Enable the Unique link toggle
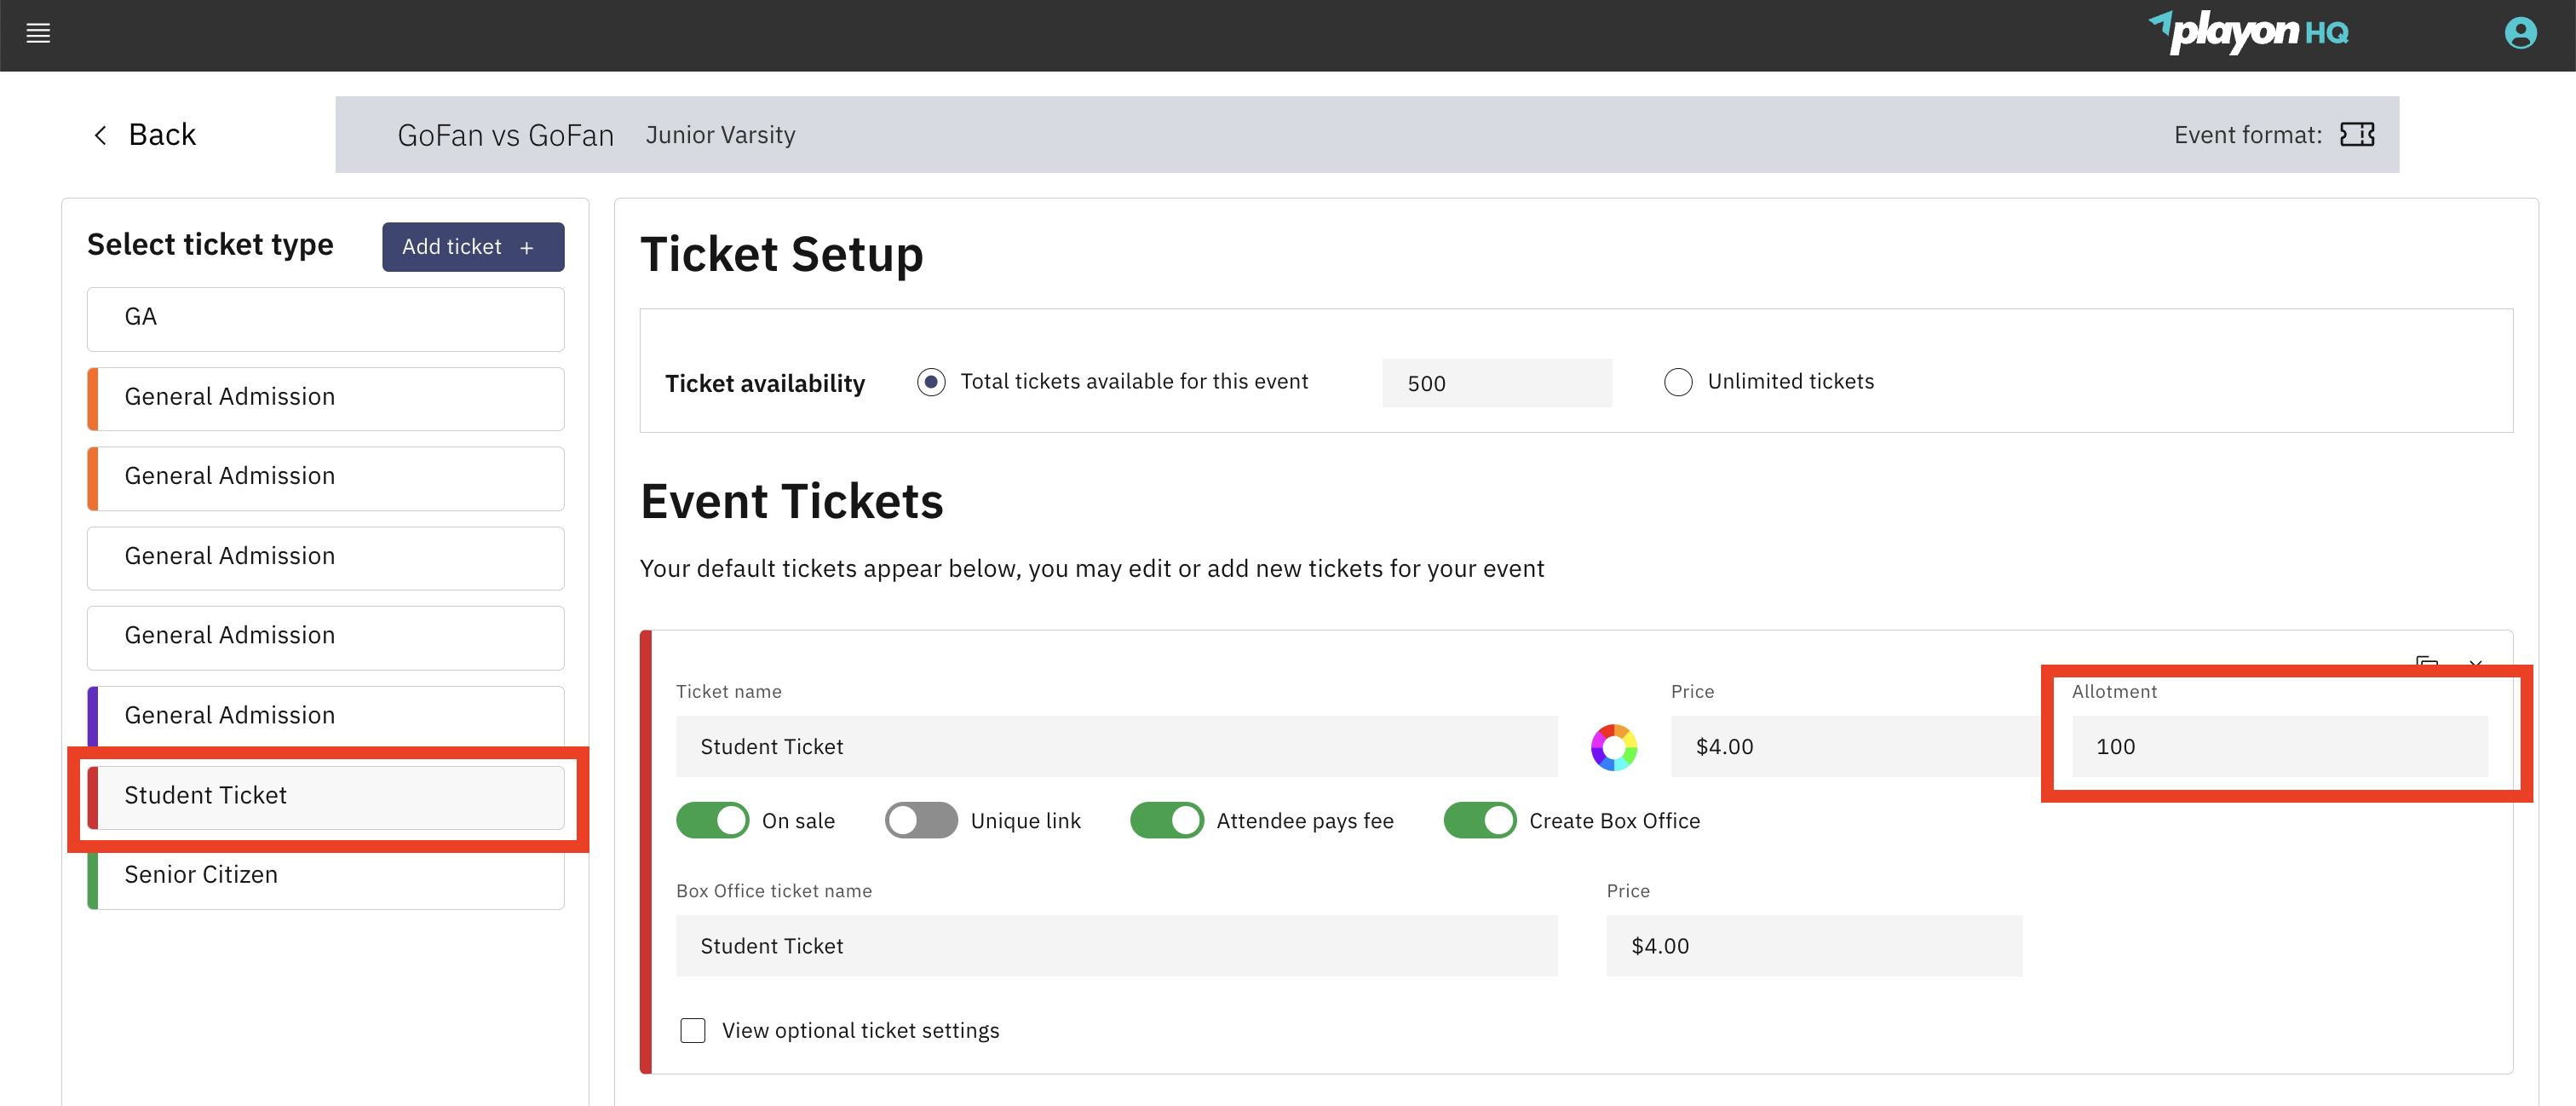This screenshot has height=1106, width=2576. 920,820
